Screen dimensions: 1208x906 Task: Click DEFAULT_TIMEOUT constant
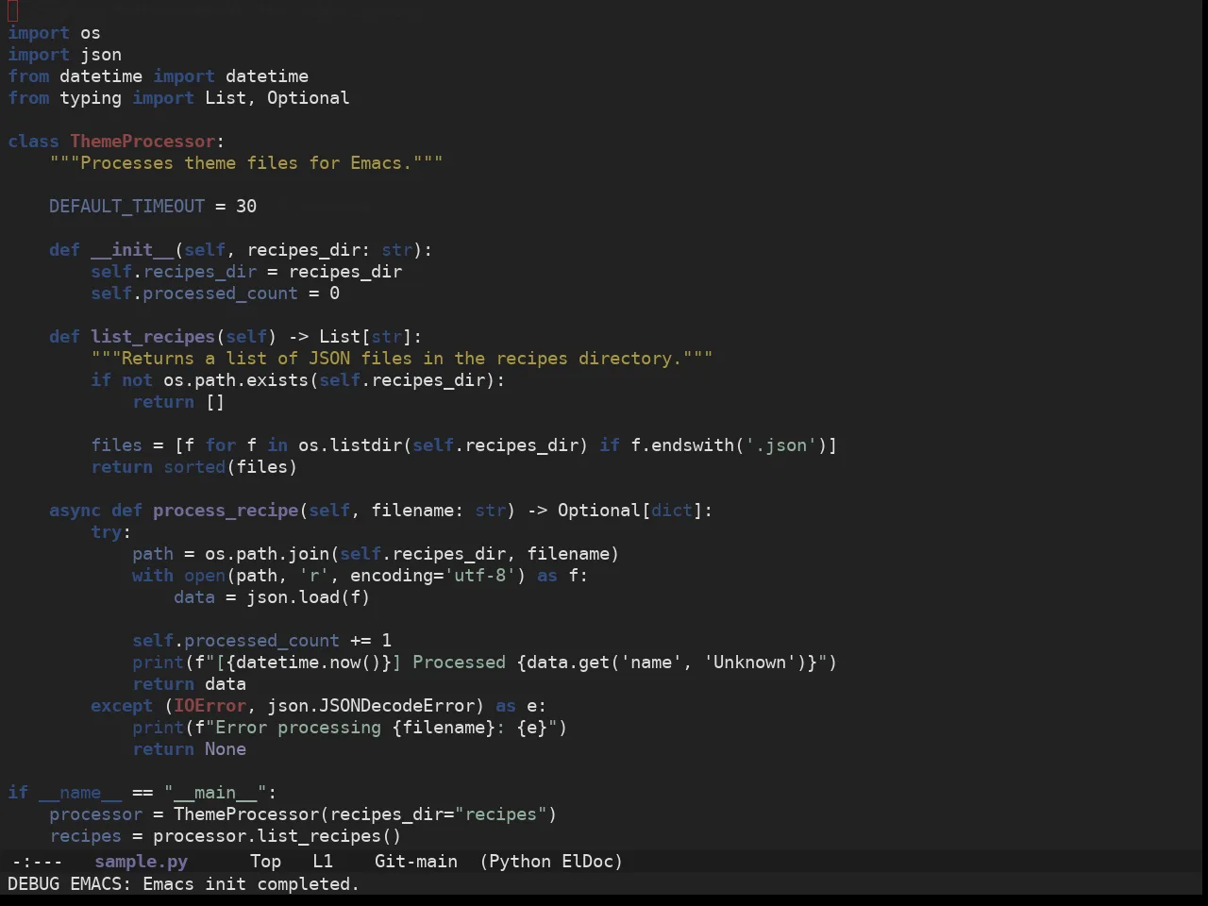(x=126, y=207)
